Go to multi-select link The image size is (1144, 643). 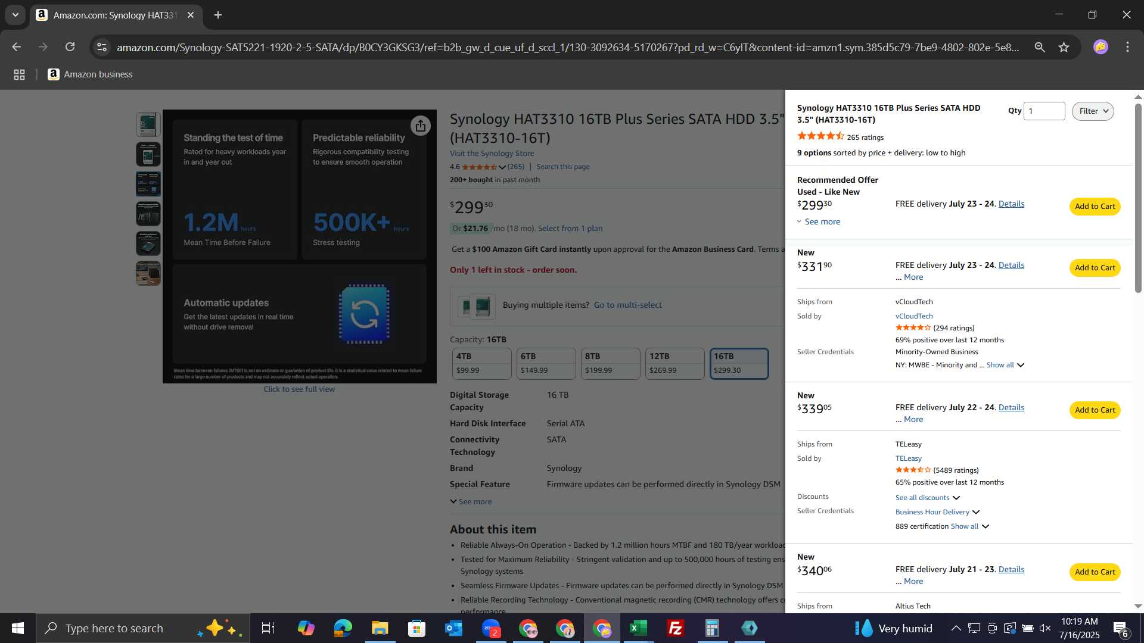coord(628,305)
